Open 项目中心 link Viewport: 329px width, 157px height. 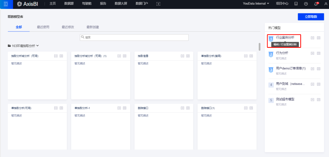(282, 3)
